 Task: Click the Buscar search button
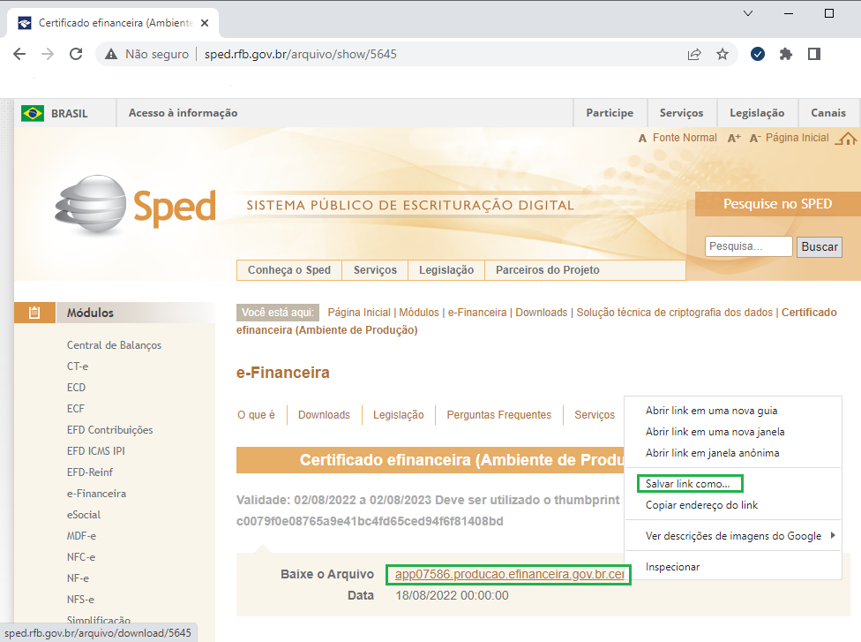click(x=820, y=246)
